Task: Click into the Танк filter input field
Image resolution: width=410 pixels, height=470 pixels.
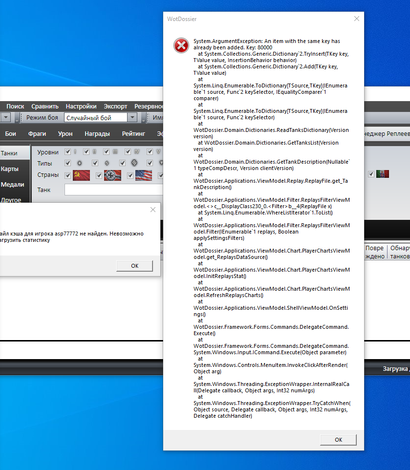Action: (x=114, y=190)
